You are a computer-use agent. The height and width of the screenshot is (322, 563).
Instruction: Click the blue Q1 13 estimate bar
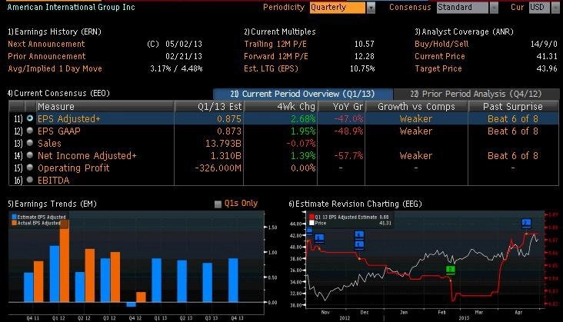[x=157, y=280]
